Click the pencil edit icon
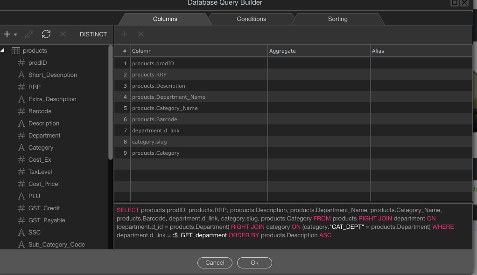 point(29,34)
